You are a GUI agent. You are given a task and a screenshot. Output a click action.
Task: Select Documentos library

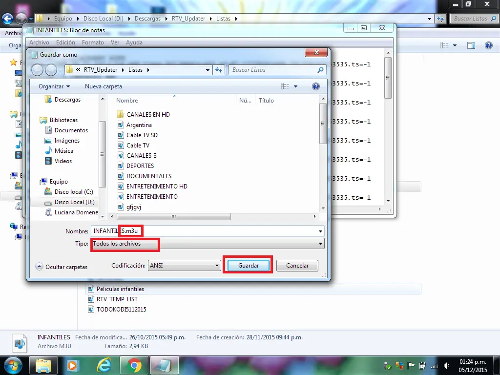tap(71, 130)
